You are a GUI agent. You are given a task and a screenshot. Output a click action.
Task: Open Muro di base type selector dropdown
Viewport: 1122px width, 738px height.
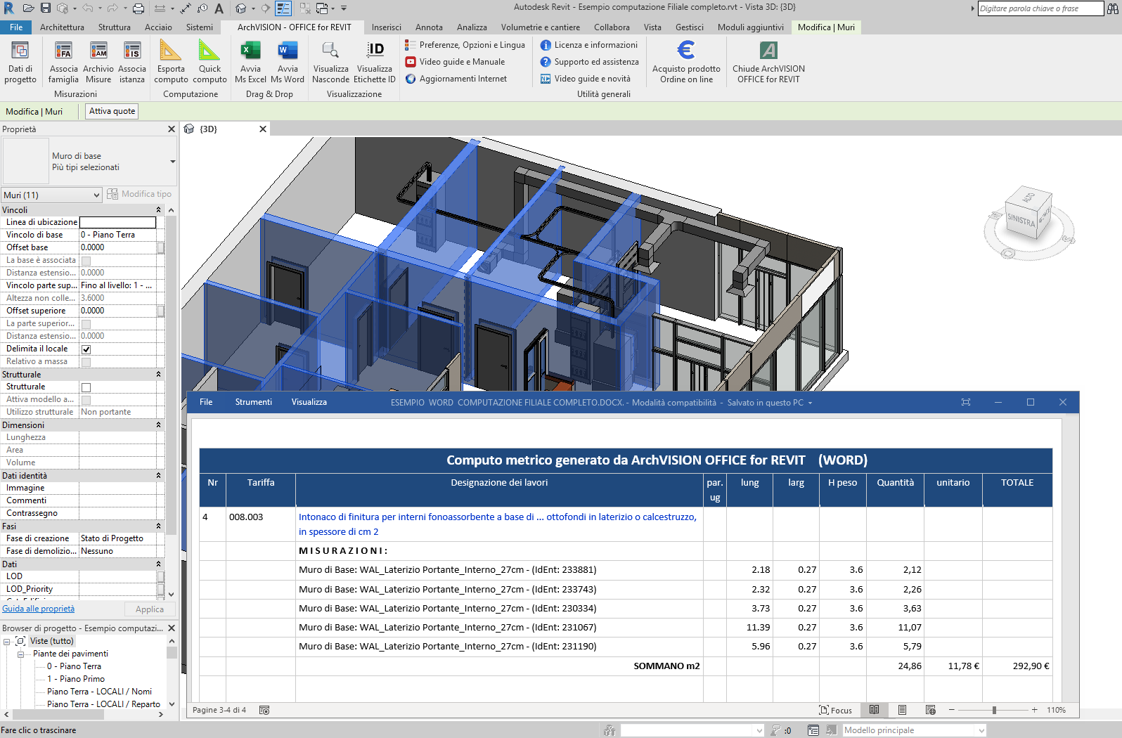pyautogui.click(x=172, y=162)
